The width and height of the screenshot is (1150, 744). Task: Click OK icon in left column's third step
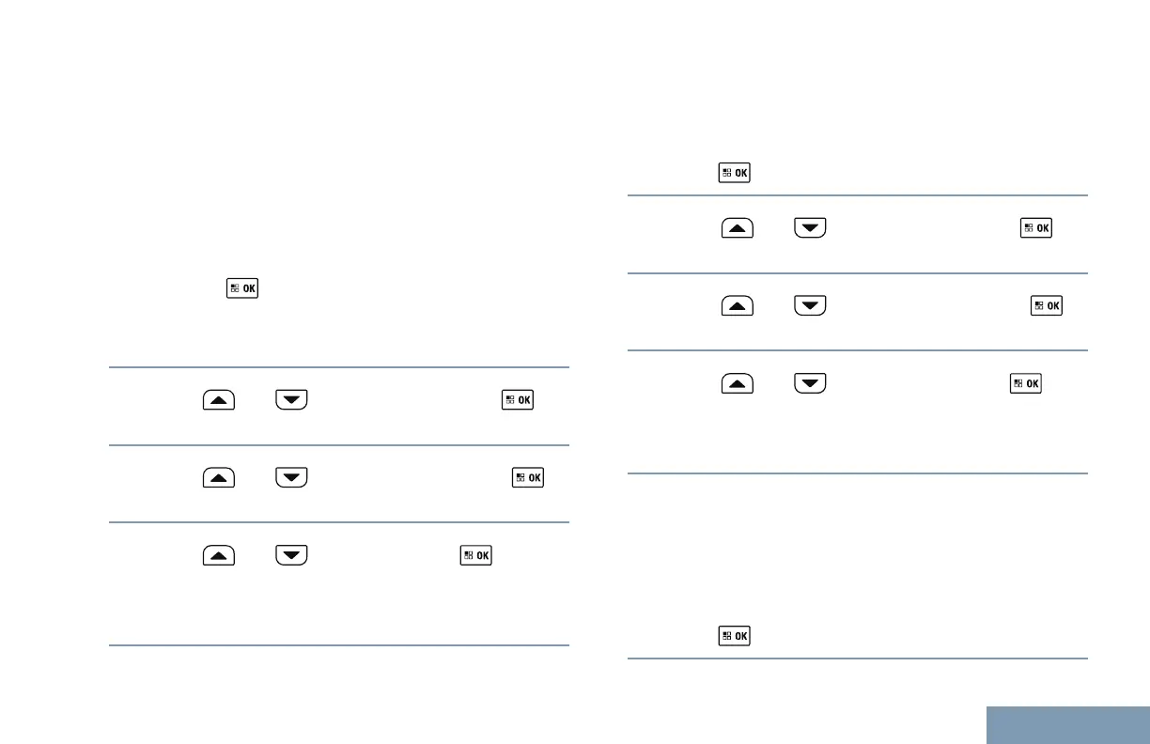(475, 555)
